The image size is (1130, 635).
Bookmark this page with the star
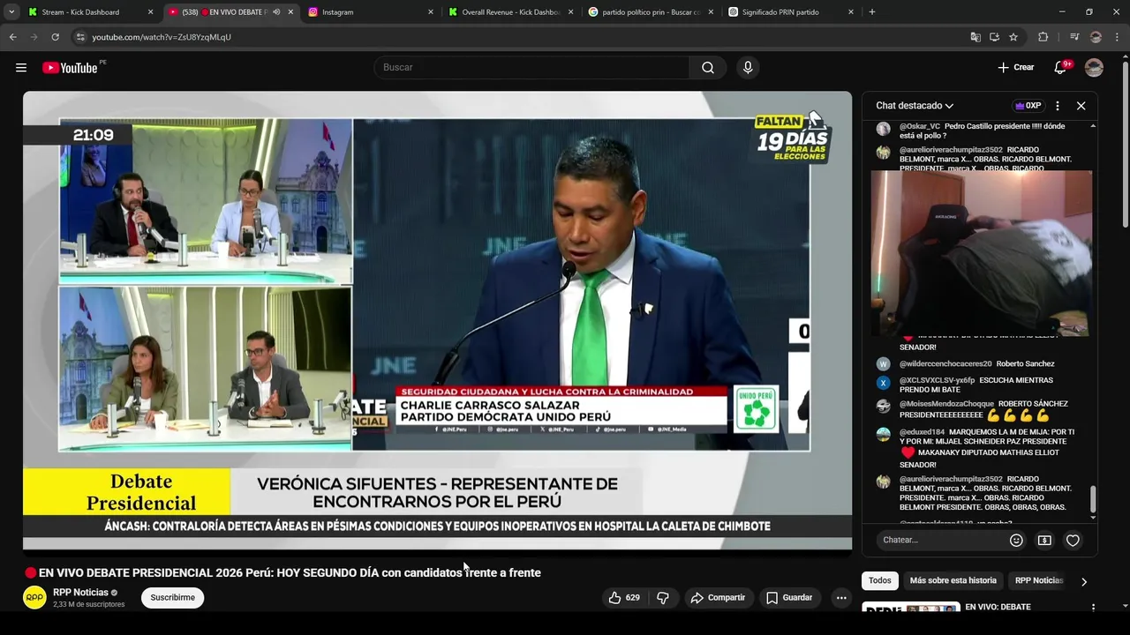pyautogui.click(x=1013, y=37)
